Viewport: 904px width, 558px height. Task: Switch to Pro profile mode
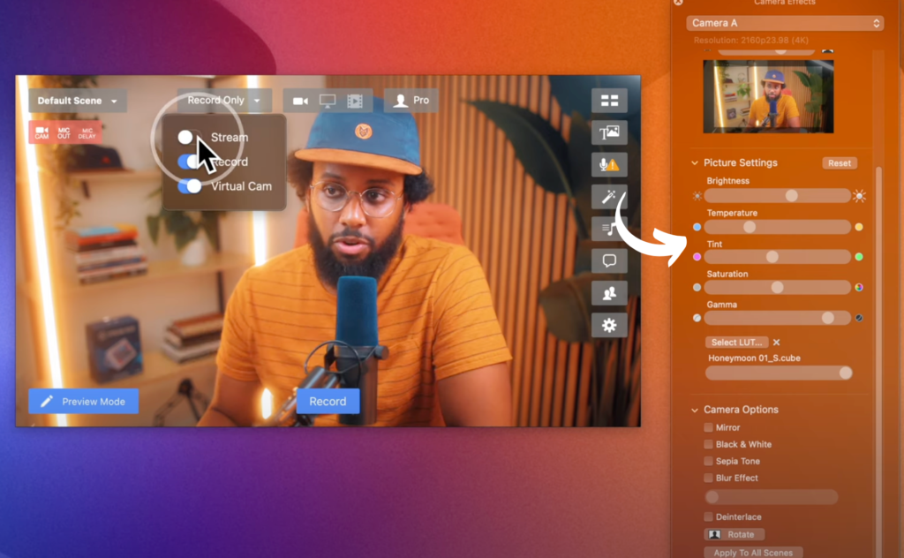(x=411, y=101)
